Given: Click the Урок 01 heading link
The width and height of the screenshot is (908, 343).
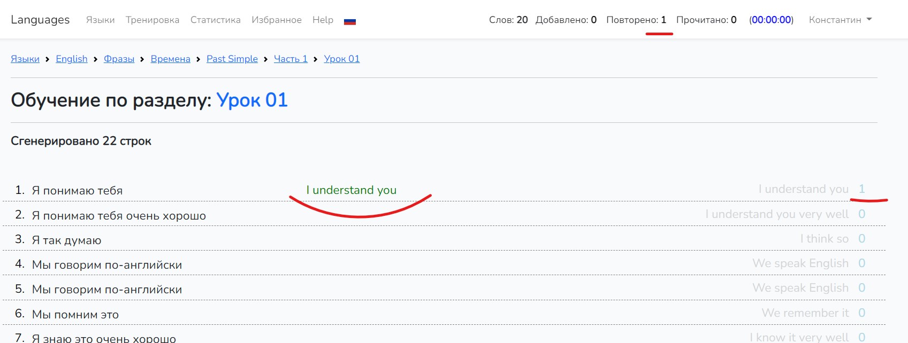Looking at the screenshot, I should point(252,100).
